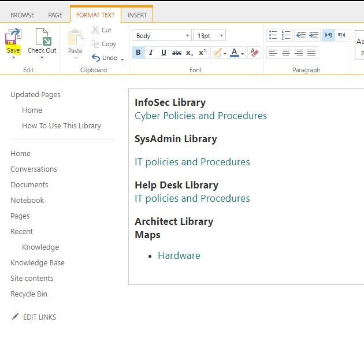Place cursor on InfoSec Library heading

(x=170, y=102)
